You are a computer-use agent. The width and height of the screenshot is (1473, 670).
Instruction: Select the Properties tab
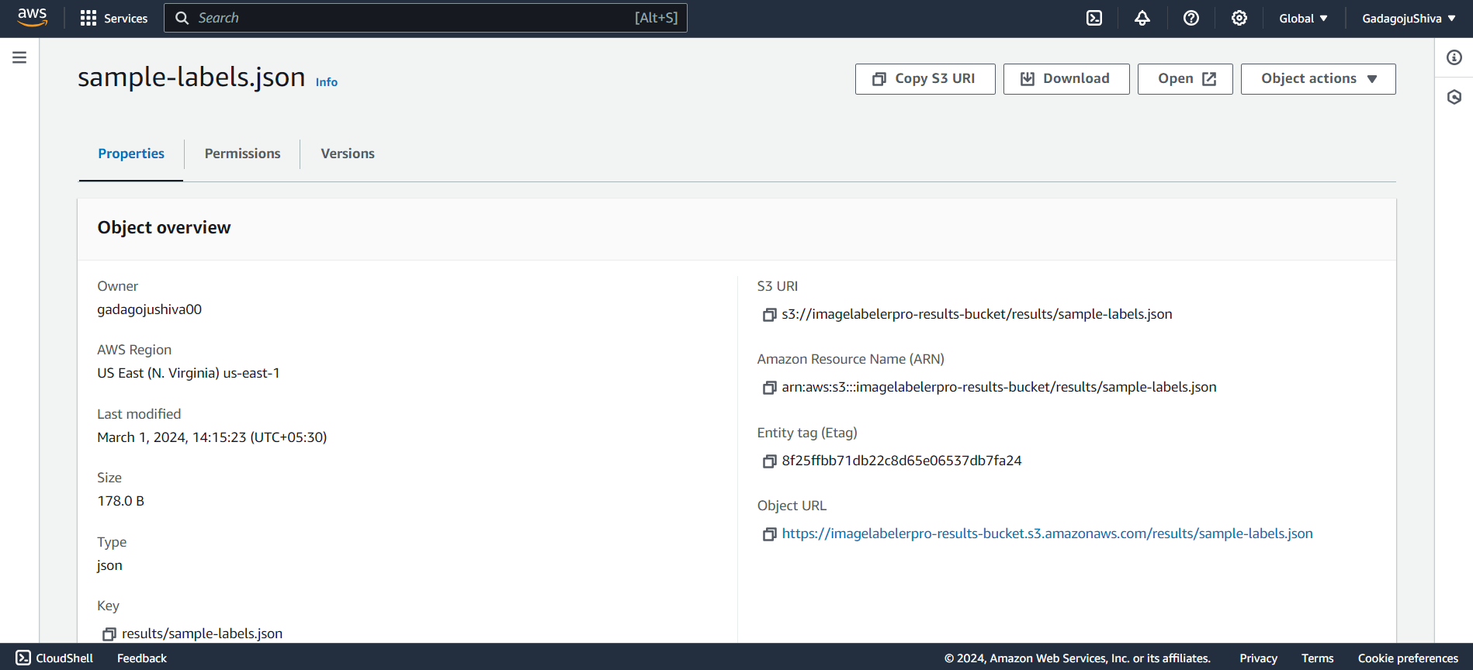[131, 154]
